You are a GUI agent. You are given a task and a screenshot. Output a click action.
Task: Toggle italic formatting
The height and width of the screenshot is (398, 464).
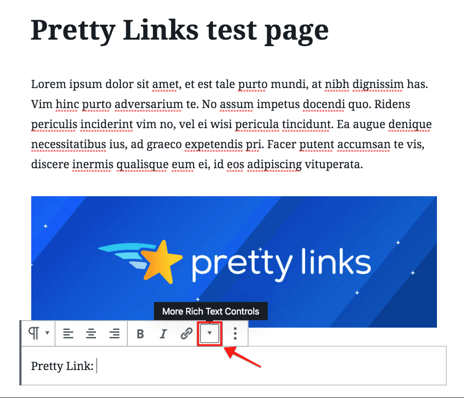163,334
